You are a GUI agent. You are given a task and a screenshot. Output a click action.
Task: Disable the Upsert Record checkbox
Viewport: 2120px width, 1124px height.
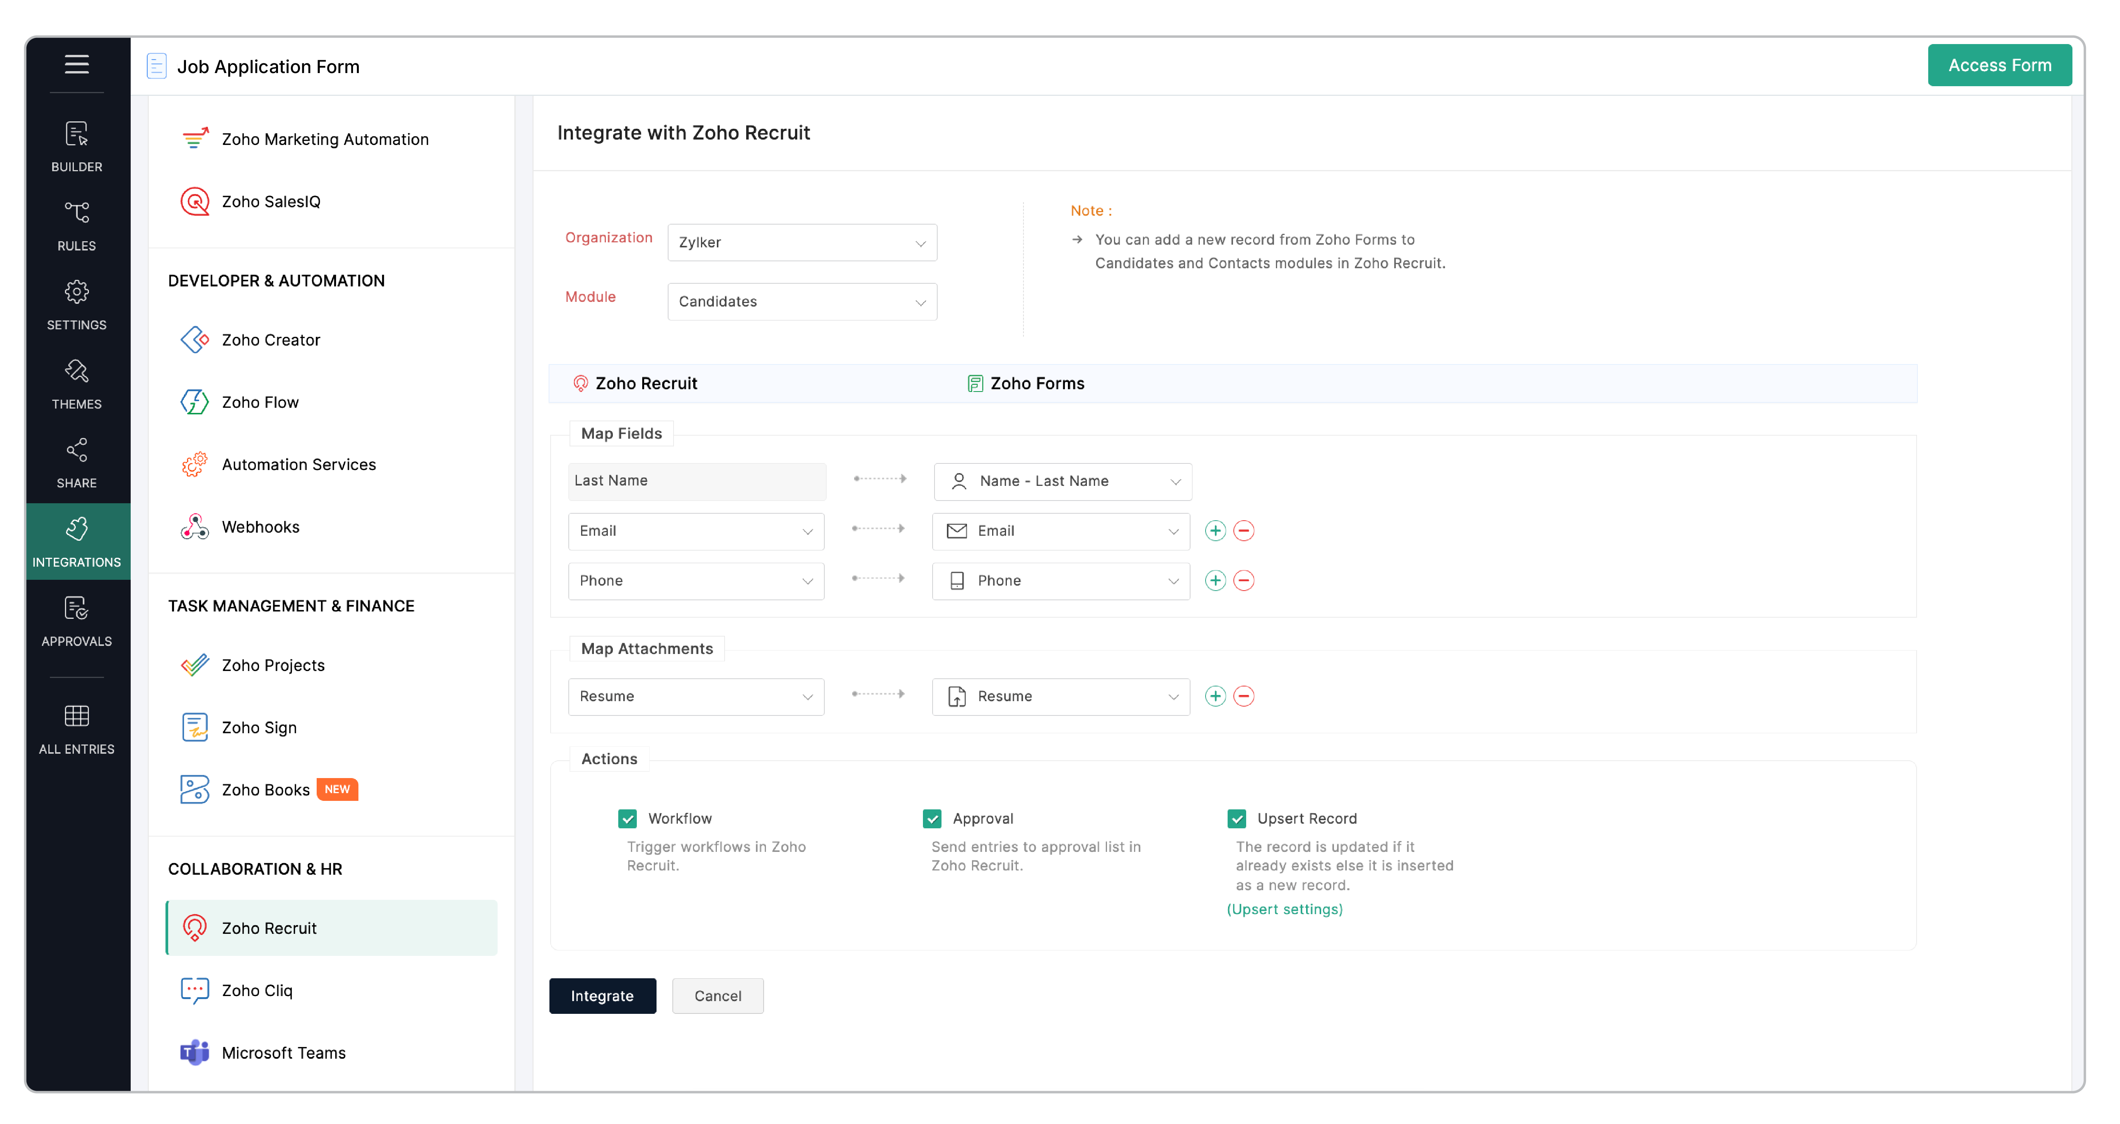pos(1236,818)
